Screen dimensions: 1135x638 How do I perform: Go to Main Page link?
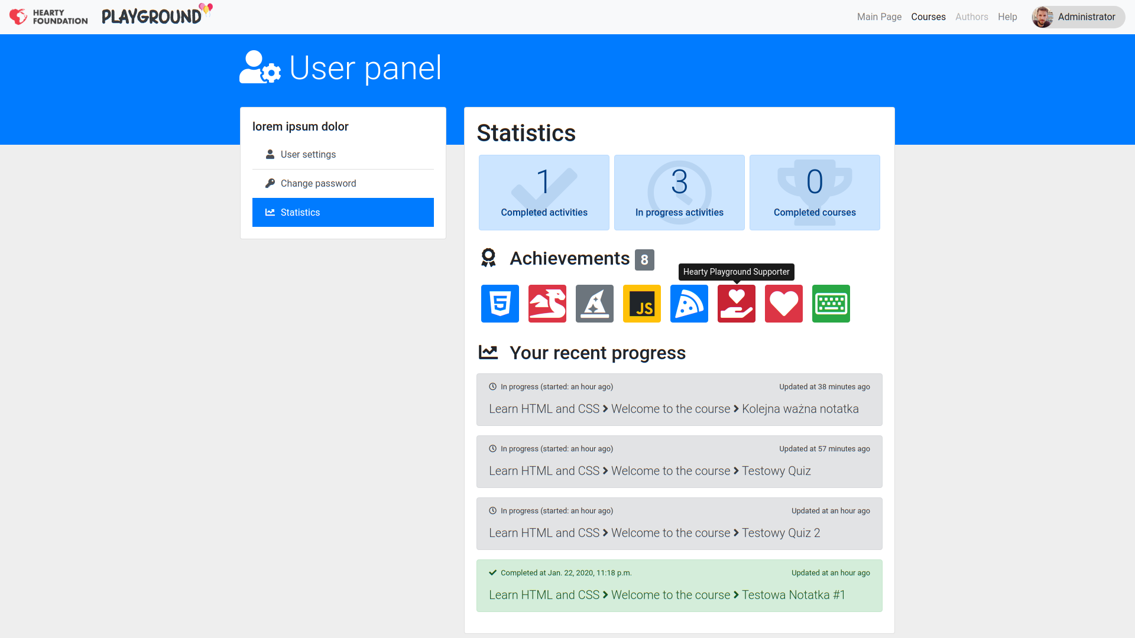click(x=879, y=17)
